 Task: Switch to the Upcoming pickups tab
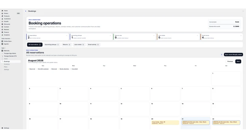[52, 44]
